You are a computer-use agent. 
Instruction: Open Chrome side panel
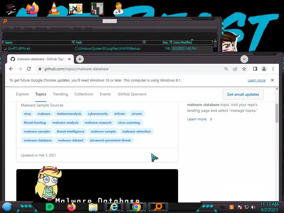point(255,69)
